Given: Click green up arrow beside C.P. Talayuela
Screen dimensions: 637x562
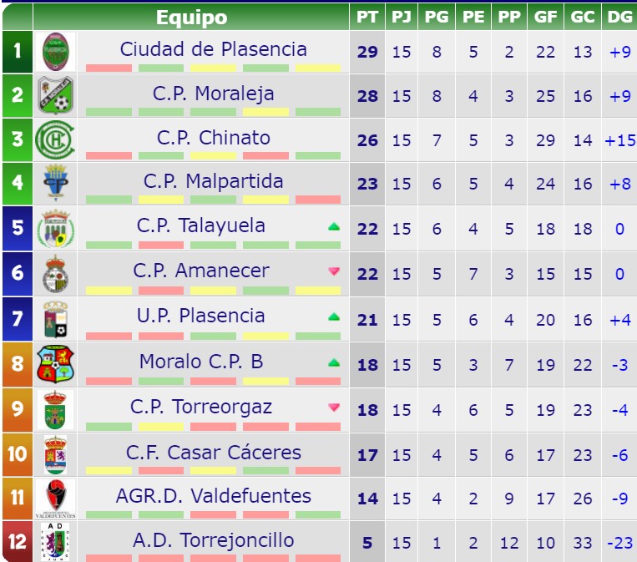Looking at the screenshot, I should tap(334, 227).
